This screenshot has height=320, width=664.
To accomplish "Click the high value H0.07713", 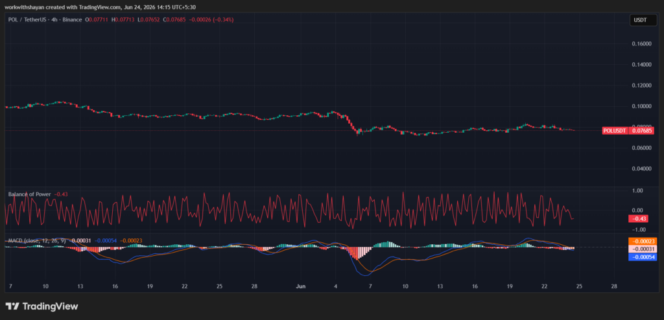I will coord(123,20).
